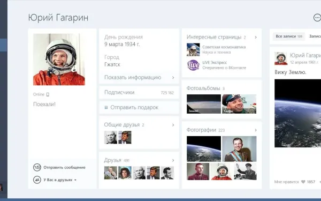This screenshot has width=321, height=201.
Task: Open the second photo album with officer cap
Action: 239,104
